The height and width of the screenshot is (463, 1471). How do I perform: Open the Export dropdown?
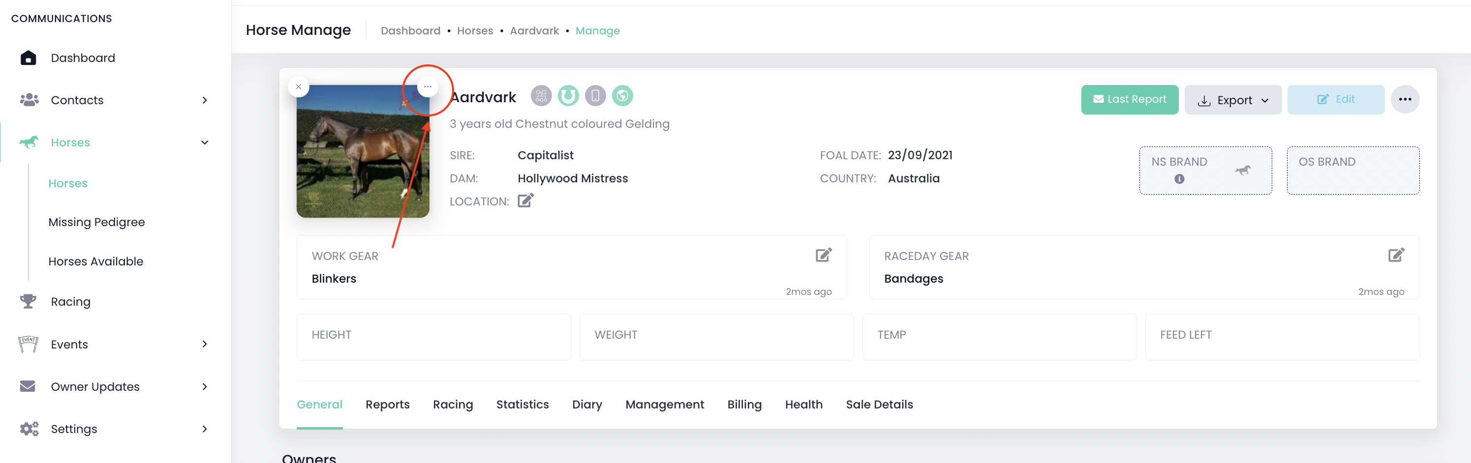click(1233, 100)
